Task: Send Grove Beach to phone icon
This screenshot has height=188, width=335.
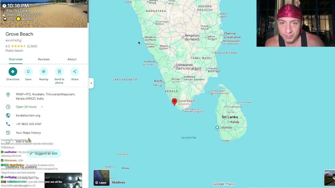Action: (x=59, y=72)
